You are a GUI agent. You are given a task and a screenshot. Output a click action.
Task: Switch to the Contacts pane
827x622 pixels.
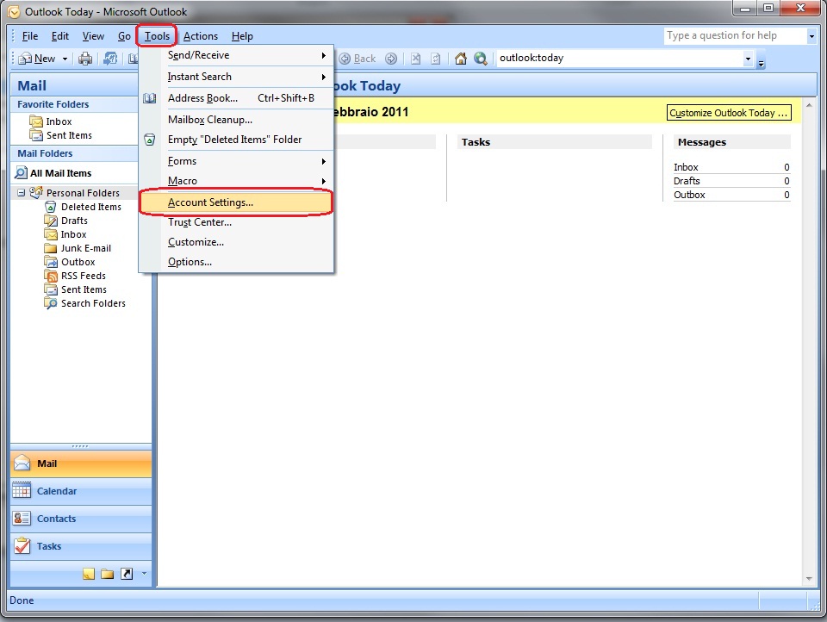click(x=81, y=519)
